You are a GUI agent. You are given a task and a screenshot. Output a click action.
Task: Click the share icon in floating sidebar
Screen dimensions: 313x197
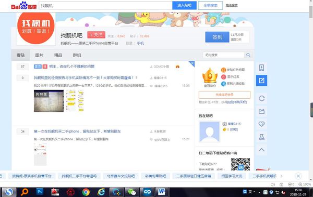click(x=261, y=111)
